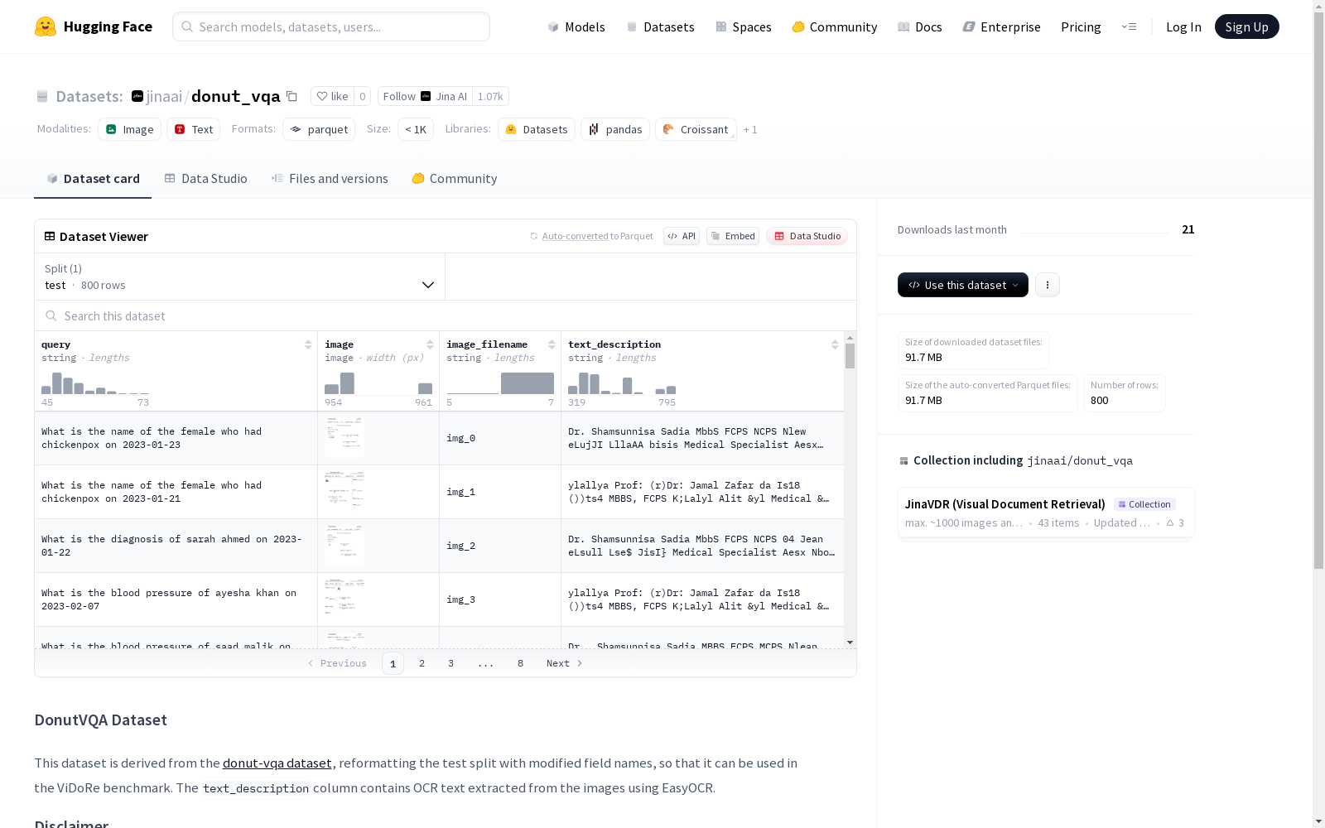
Task: Focus the Search this dataset field
Action: coord(446,316)
